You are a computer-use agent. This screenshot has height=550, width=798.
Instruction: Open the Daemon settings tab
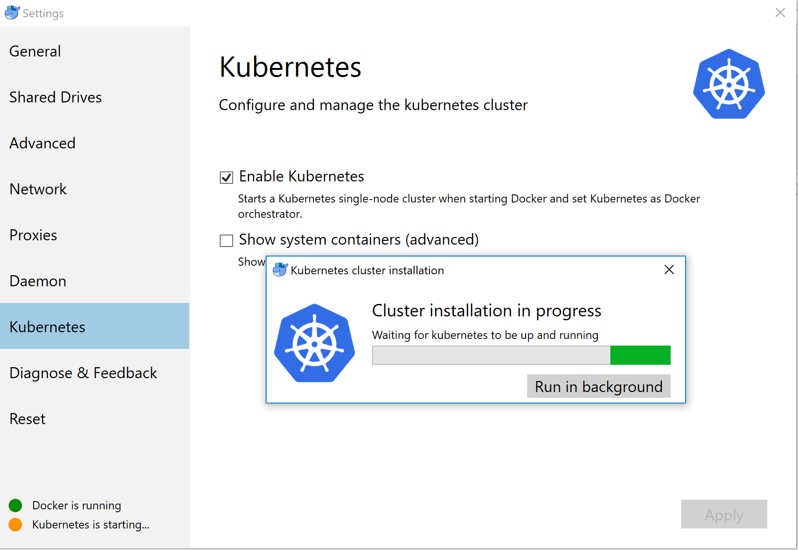coord(95,281)
